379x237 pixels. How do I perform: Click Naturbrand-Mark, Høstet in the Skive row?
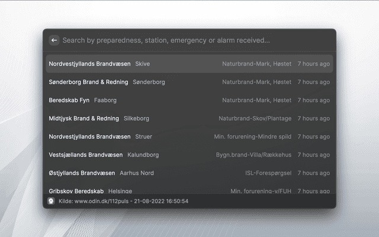coord(256,64)
